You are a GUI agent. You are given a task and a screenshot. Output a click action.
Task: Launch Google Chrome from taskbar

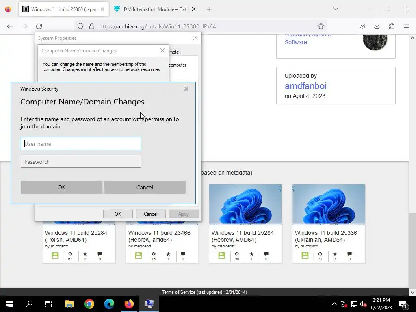pyautogui.click(x=89, y=304)
